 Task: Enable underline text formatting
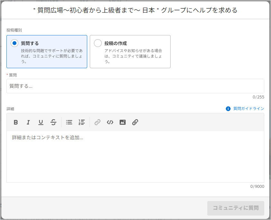pos(41,122)
